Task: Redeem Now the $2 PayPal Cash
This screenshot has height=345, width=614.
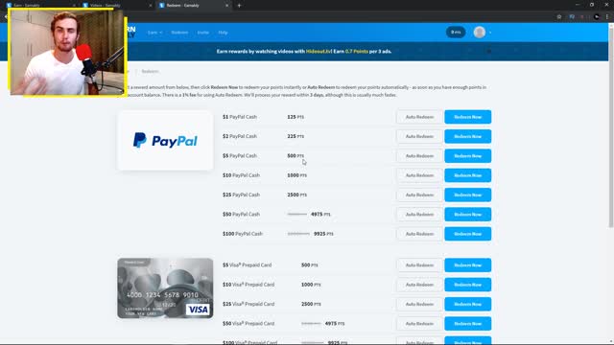Action: [x=467, y=136]
